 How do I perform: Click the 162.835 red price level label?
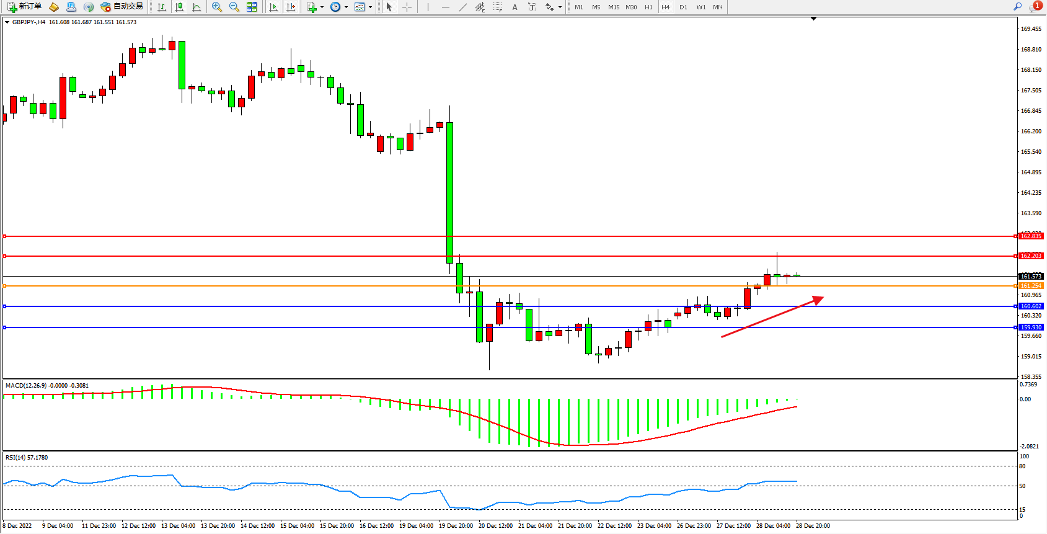(1031, 236)
